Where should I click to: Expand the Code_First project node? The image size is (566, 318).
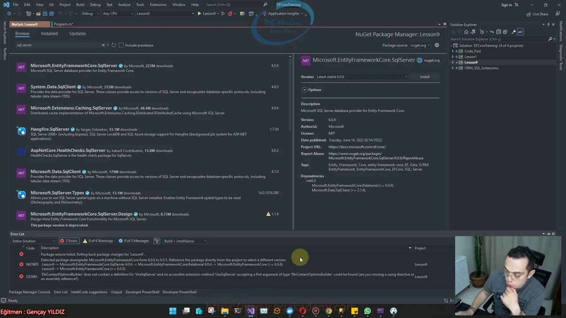tap(453, 51)
